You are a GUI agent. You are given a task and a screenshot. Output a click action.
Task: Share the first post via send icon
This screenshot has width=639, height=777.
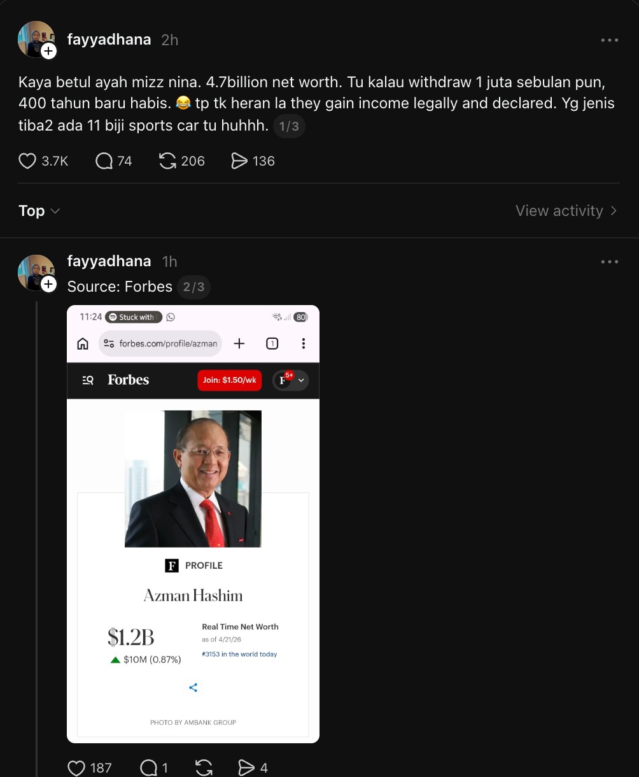tap(239, 161)
